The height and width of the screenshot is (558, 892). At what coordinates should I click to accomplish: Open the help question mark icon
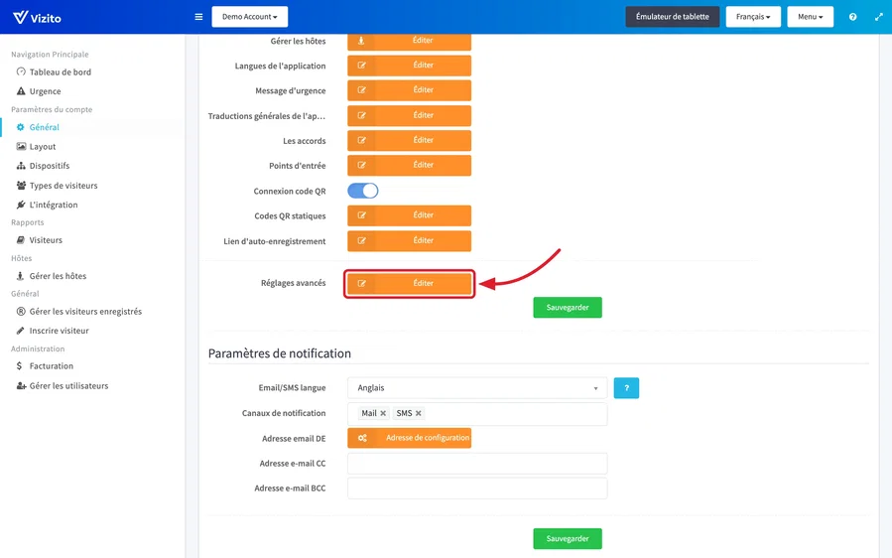pos(852,17)
